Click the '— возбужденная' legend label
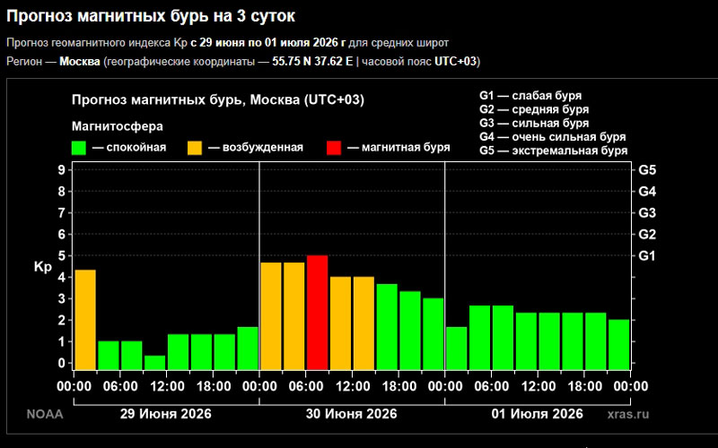Image resolution: width=718 pixels, height=448 pixels. coord(256,148)
